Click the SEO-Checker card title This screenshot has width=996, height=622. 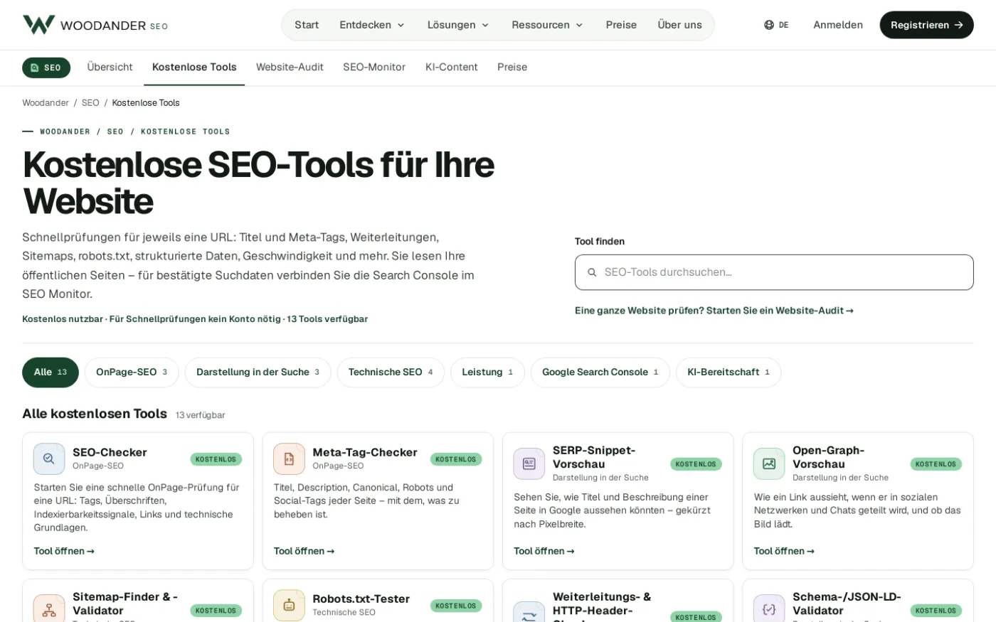(x=110, y=453)
